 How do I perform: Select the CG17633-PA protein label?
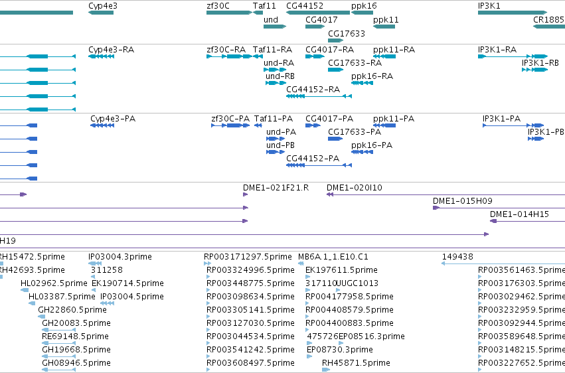click(x=355, y=132)
